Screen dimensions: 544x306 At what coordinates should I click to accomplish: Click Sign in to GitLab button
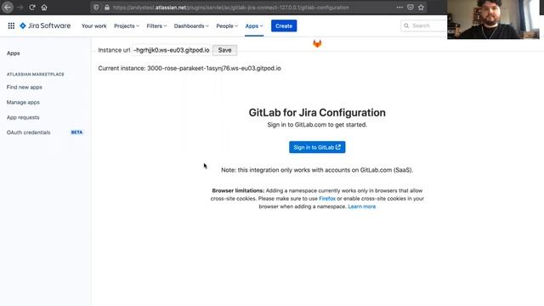pos(317,147)
